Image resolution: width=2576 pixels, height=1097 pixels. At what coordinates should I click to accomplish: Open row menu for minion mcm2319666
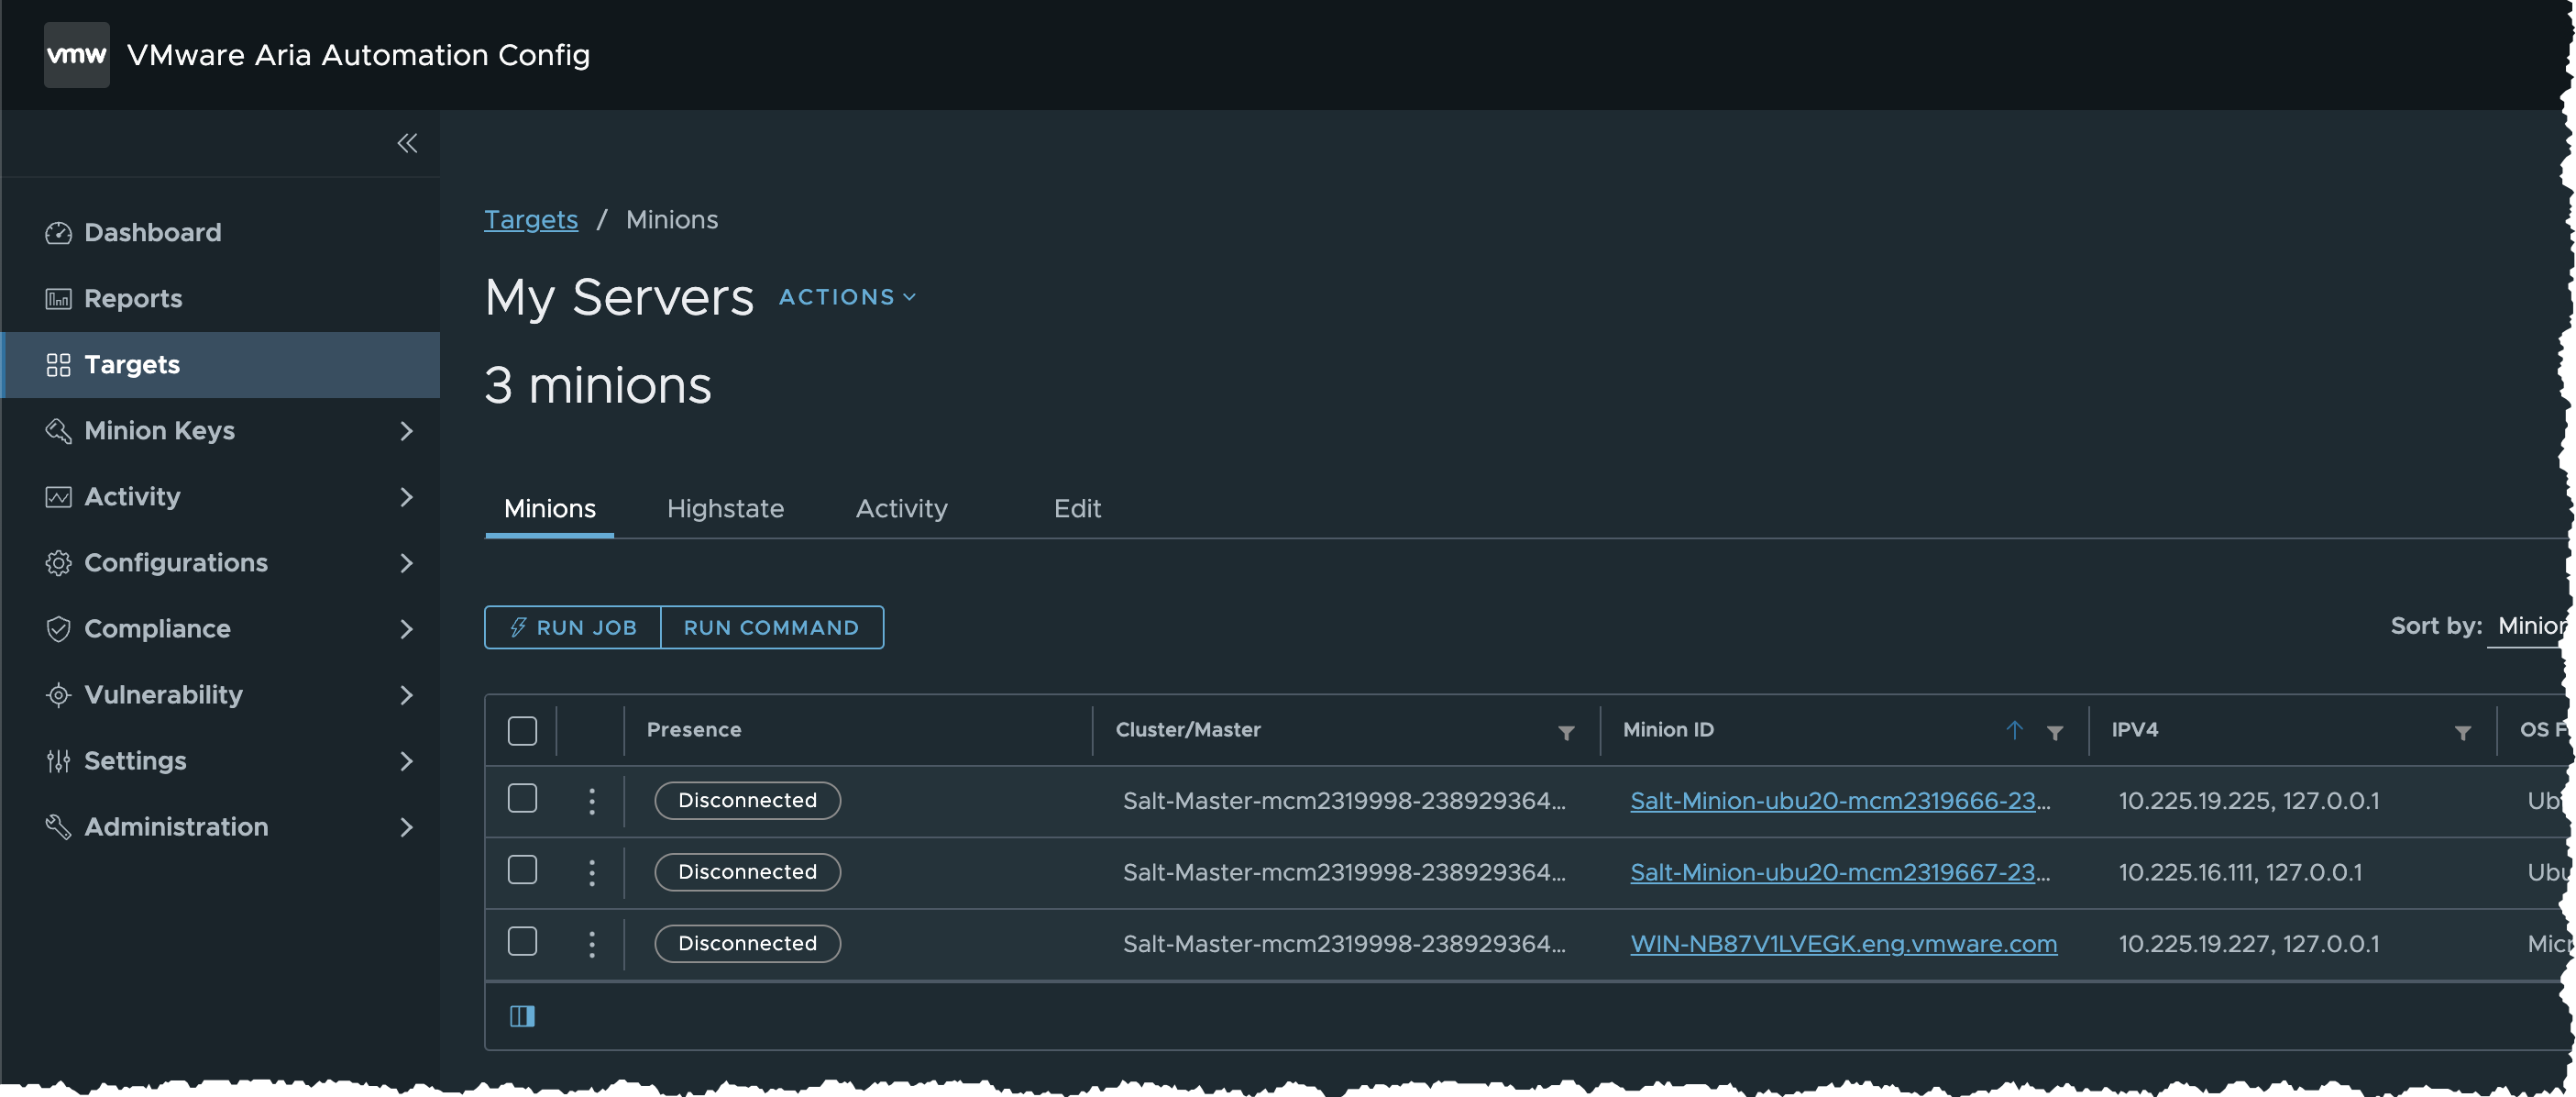tap(592, 801)
